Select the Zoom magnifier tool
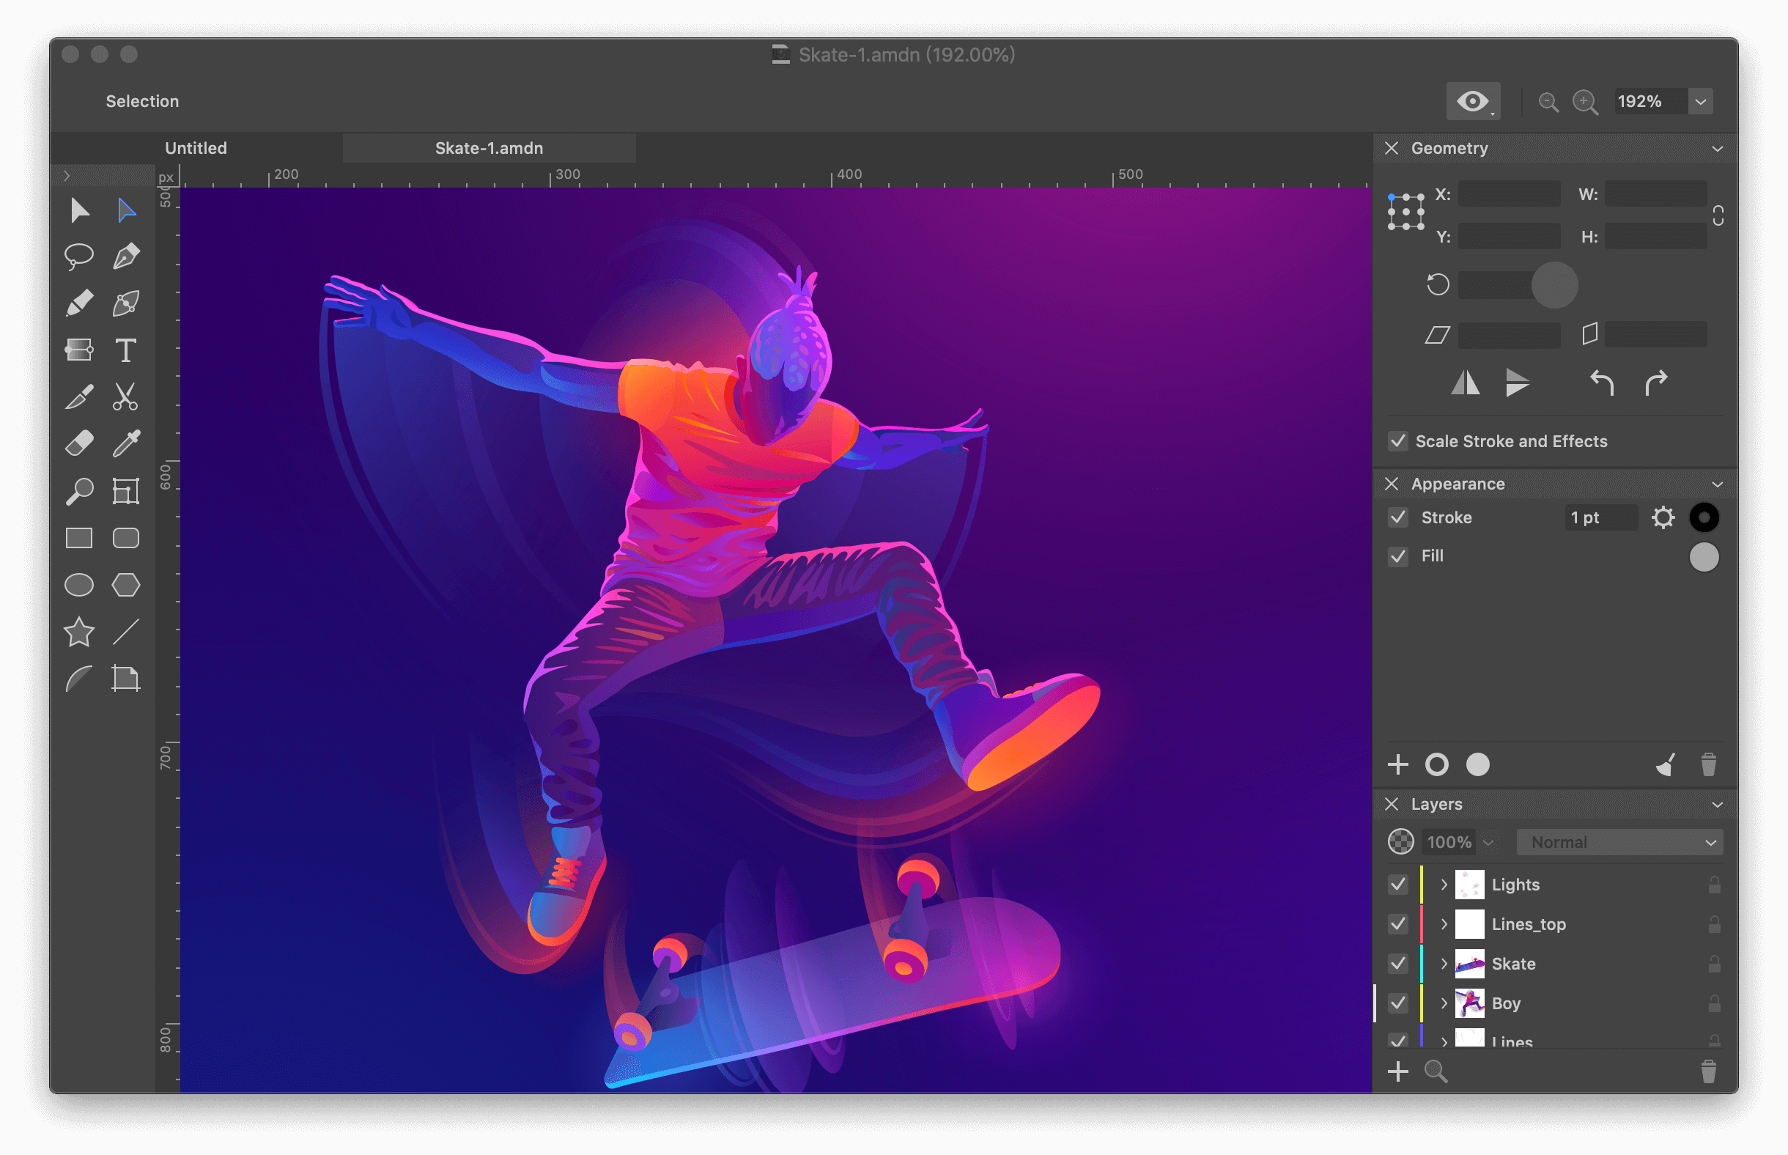The height and width of the screenshot is (1155, 1788). tap(78, 491)
